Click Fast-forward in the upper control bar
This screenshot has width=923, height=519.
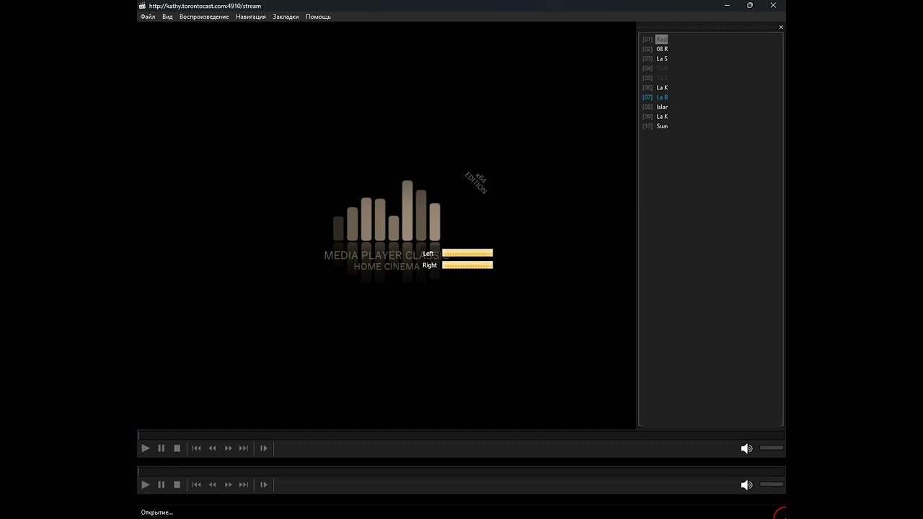point(228,448)
